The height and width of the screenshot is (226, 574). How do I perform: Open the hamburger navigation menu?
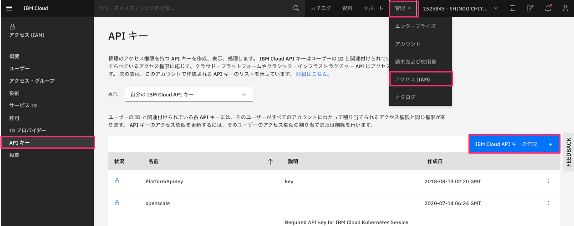9,8
